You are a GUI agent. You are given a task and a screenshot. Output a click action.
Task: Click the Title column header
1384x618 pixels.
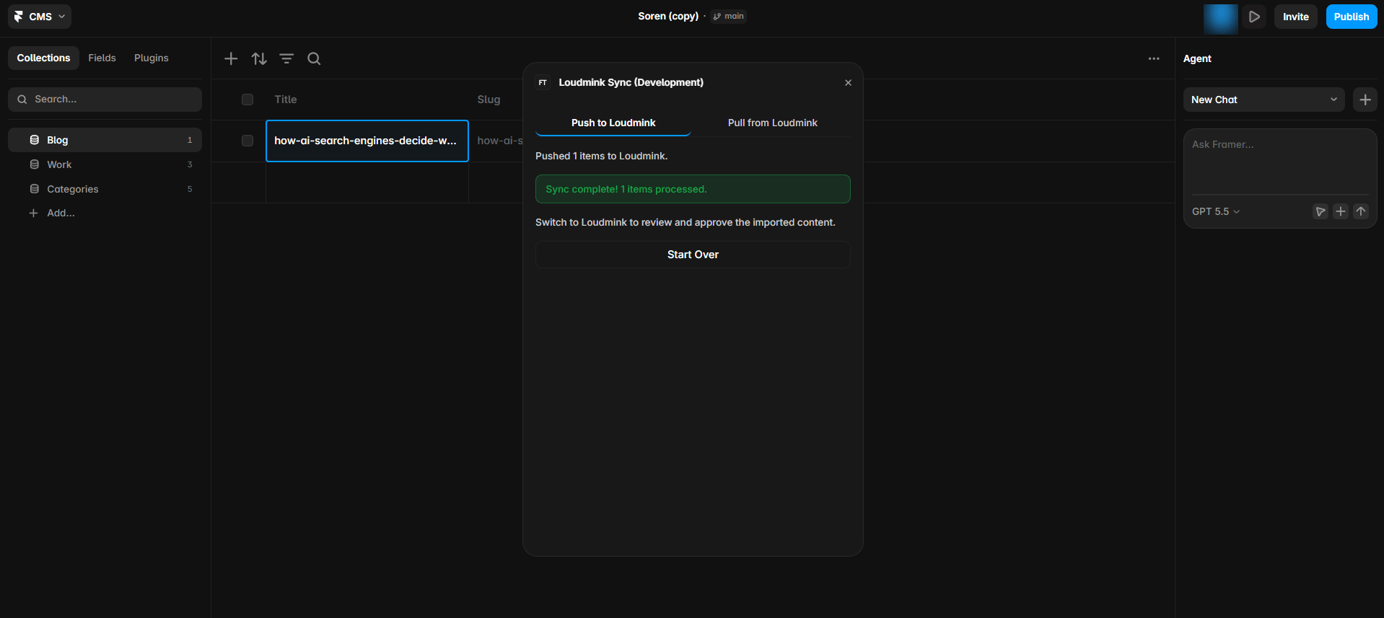pyautogui.click(x=286, y=100)
